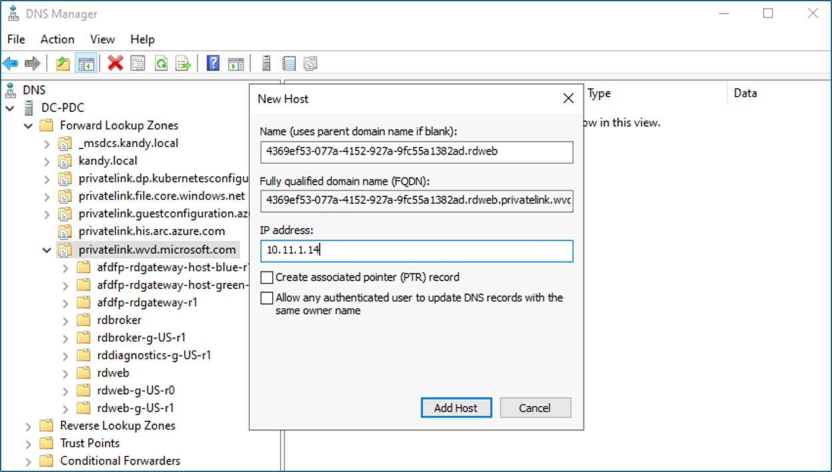
Task: Click the Add Host button
Action: coord(457,408)
